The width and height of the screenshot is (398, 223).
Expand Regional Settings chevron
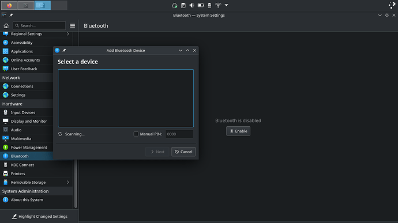pyautogui.click(x=67, y=34)
